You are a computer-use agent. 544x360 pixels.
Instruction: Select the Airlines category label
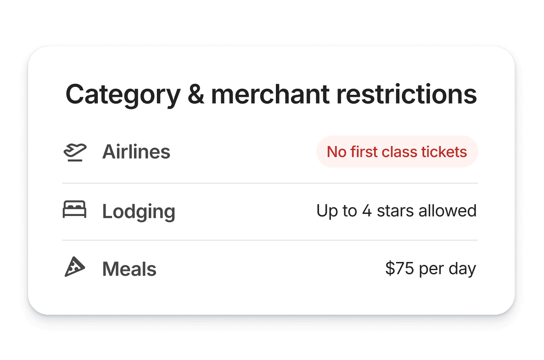click(136, 152)
